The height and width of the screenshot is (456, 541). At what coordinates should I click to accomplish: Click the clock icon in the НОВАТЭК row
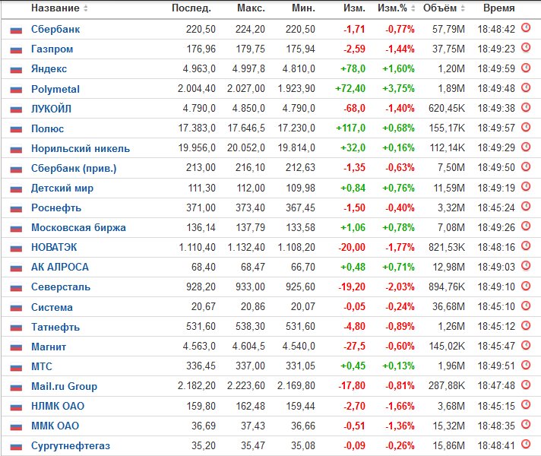pos(526,245)
